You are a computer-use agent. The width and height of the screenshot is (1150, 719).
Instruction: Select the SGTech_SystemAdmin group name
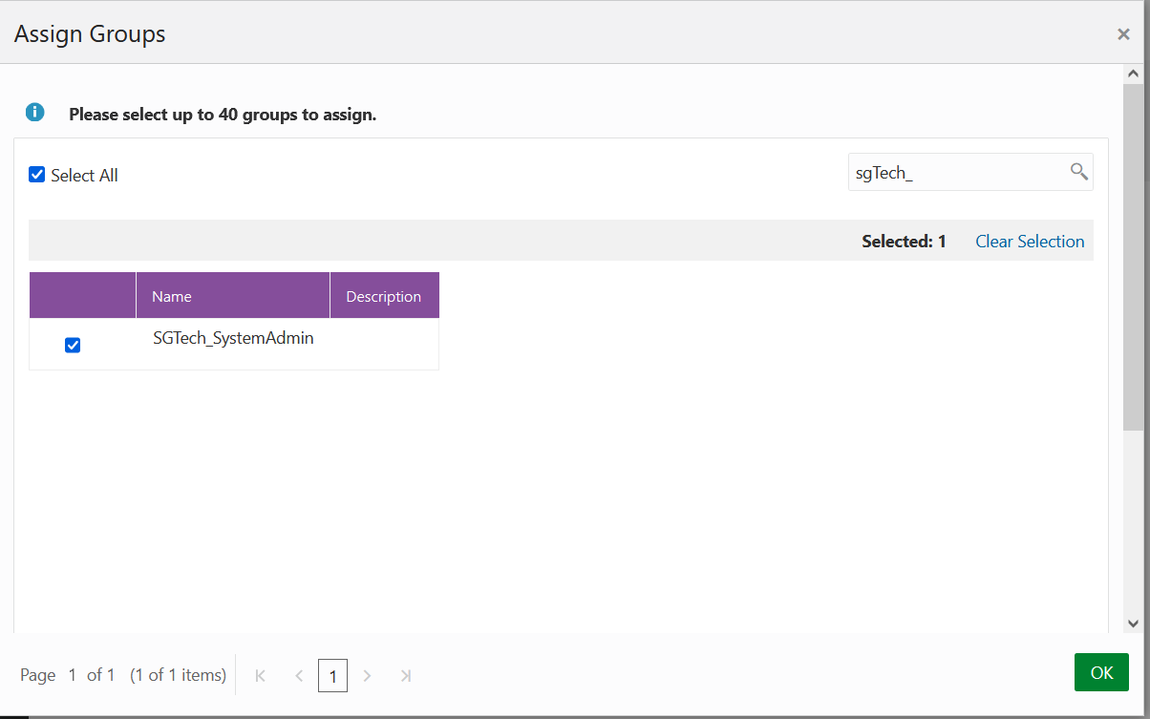tap(233, 338)
